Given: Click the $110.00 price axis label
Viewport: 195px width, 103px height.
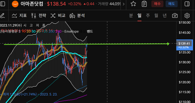Looking at the screenshot, I should tap(185, 102).
